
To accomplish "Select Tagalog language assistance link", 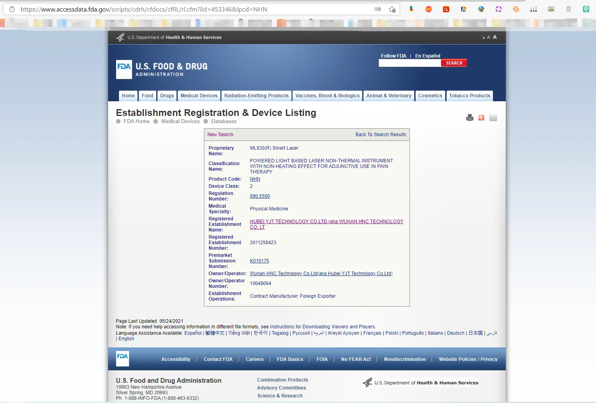I will [280, 333].
